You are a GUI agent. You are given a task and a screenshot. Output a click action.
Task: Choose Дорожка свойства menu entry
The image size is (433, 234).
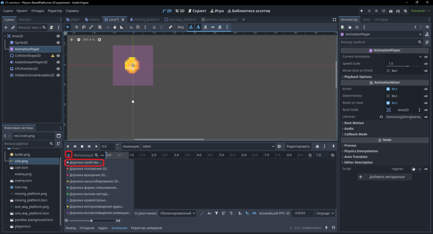pyautogui.click(x=84, y=162)
